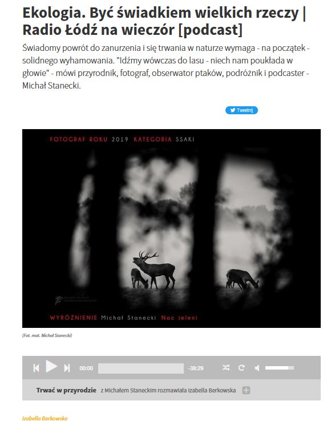This screenshot has height=429, width=331.
Task: Click the photo credit caption
Action: [47, 335]
